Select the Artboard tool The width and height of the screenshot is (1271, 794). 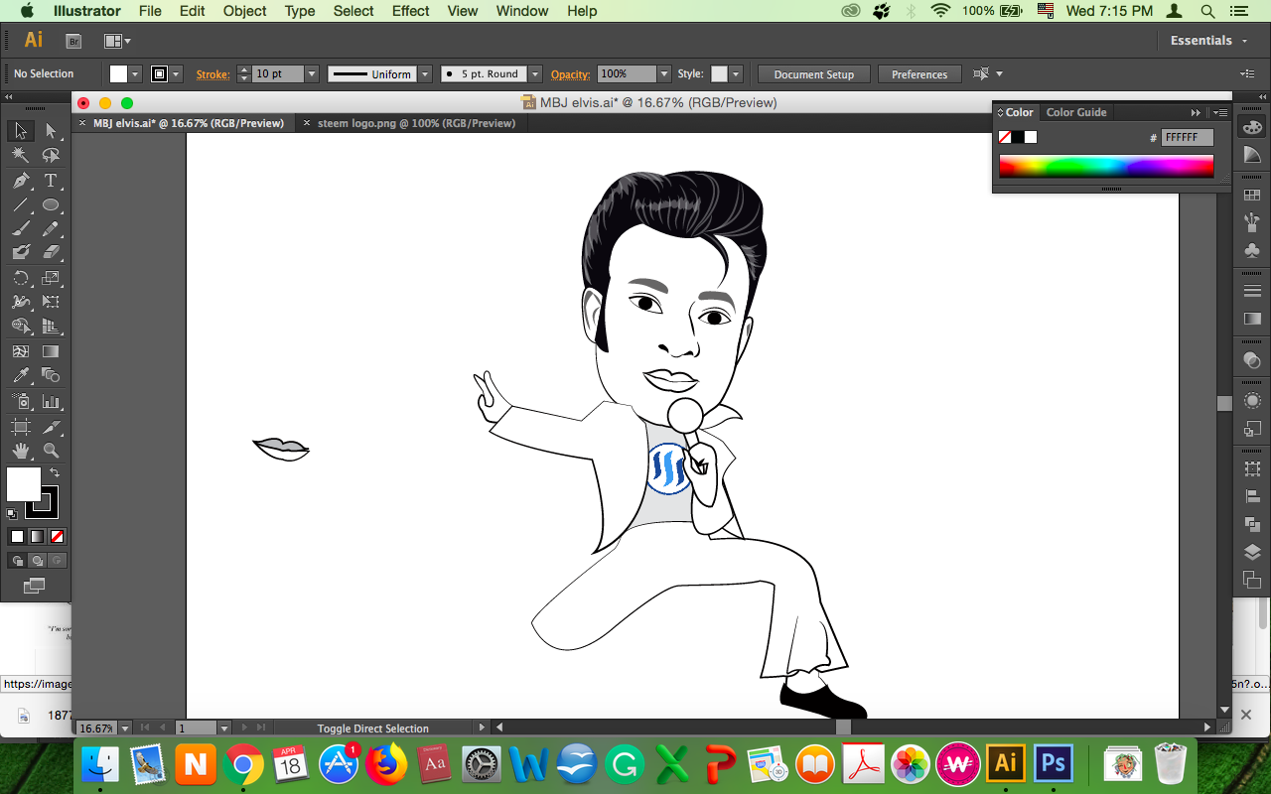[20, 427]
